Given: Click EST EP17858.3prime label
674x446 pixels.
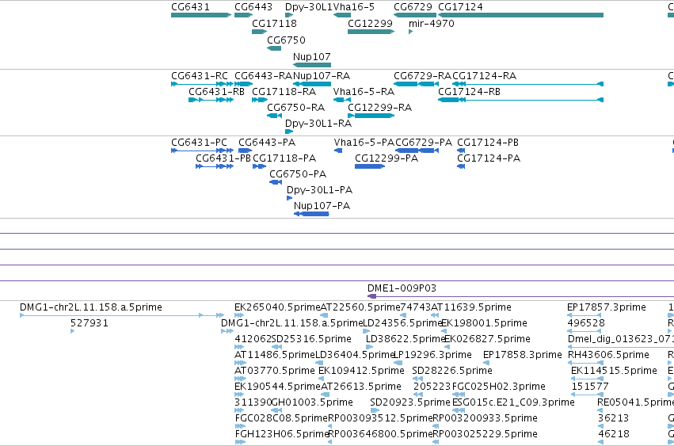Looking at the screenshot, I should point(523,355).
